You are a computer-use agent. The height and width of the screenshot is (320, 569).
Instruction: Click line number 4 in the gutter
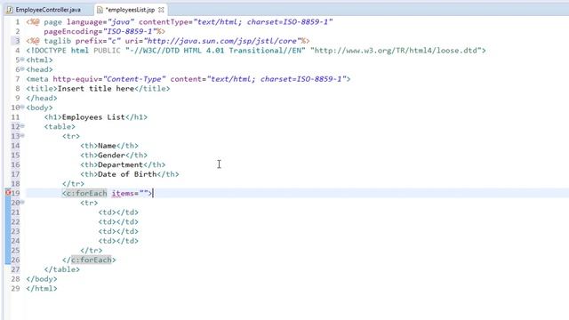tap(18, 51)
